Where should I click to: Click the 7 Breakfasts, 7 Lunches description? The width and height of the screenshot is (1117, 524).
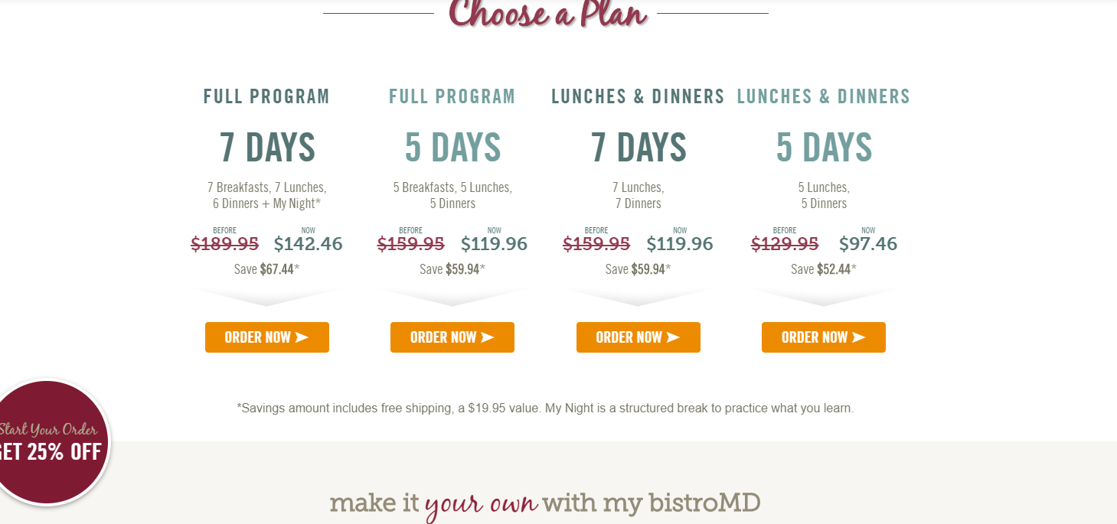tap(266, 195)
